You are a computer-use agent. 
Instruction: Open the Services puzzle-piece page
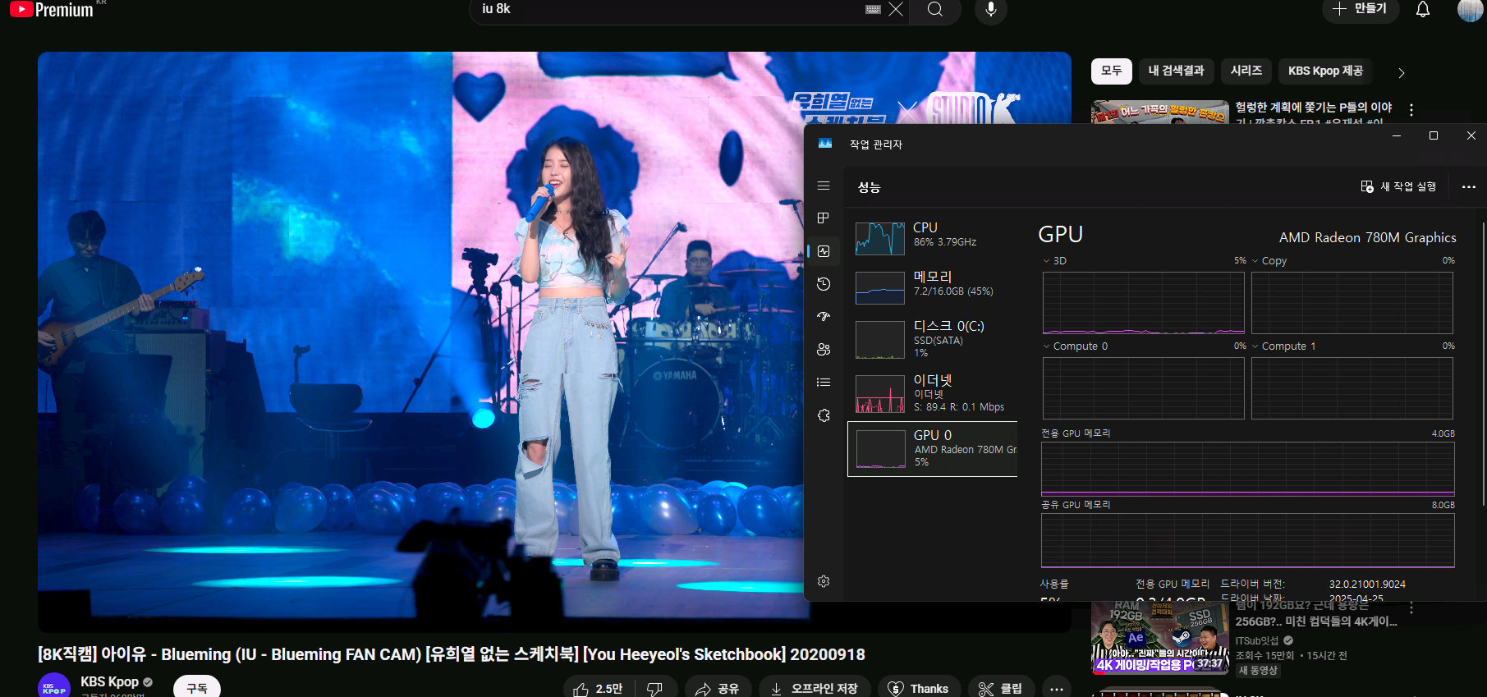824,415
